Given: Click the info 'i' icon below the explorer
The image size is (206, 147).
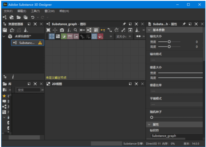Looking at the screenshot, I should point(13,77).
